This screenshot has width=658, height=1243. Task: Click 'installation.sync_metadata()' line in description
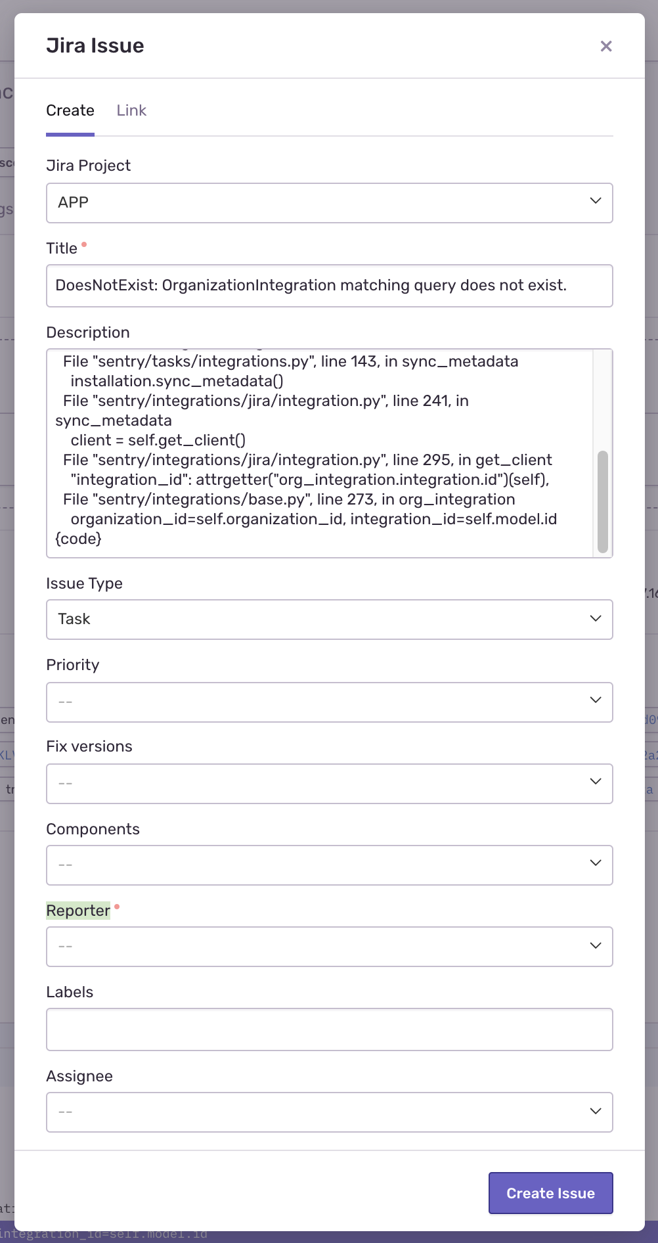[x=177, y=381]
